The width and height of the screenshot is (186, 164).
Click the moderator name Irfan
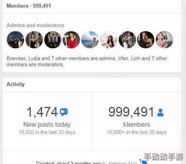(123, 59)
